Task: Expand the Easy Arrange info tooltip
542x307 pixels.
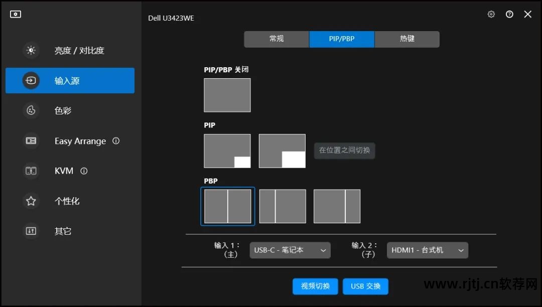Action: 116,141
